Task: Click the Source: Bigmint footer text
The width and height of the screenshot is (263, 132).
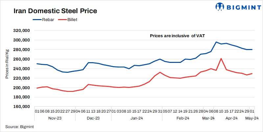Action: point(20,126)
